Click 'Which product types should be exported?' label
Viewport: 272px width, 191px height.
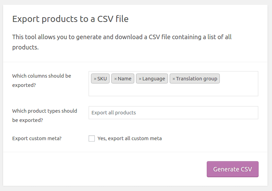click(x=45, y=115)
